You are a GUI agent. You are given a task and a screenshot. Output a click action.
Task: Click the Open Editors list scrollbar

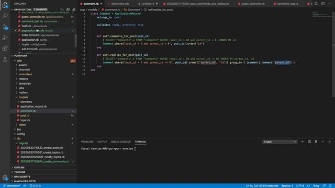(75, 41)
